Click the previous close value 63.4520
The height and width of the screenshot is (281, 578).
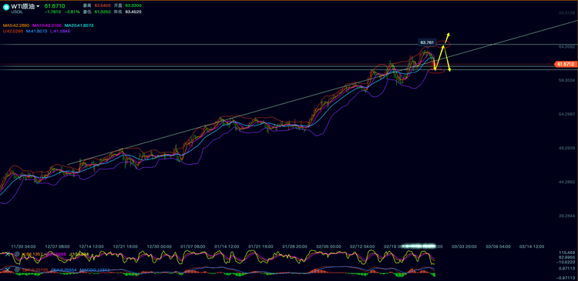tap(133, 12)
